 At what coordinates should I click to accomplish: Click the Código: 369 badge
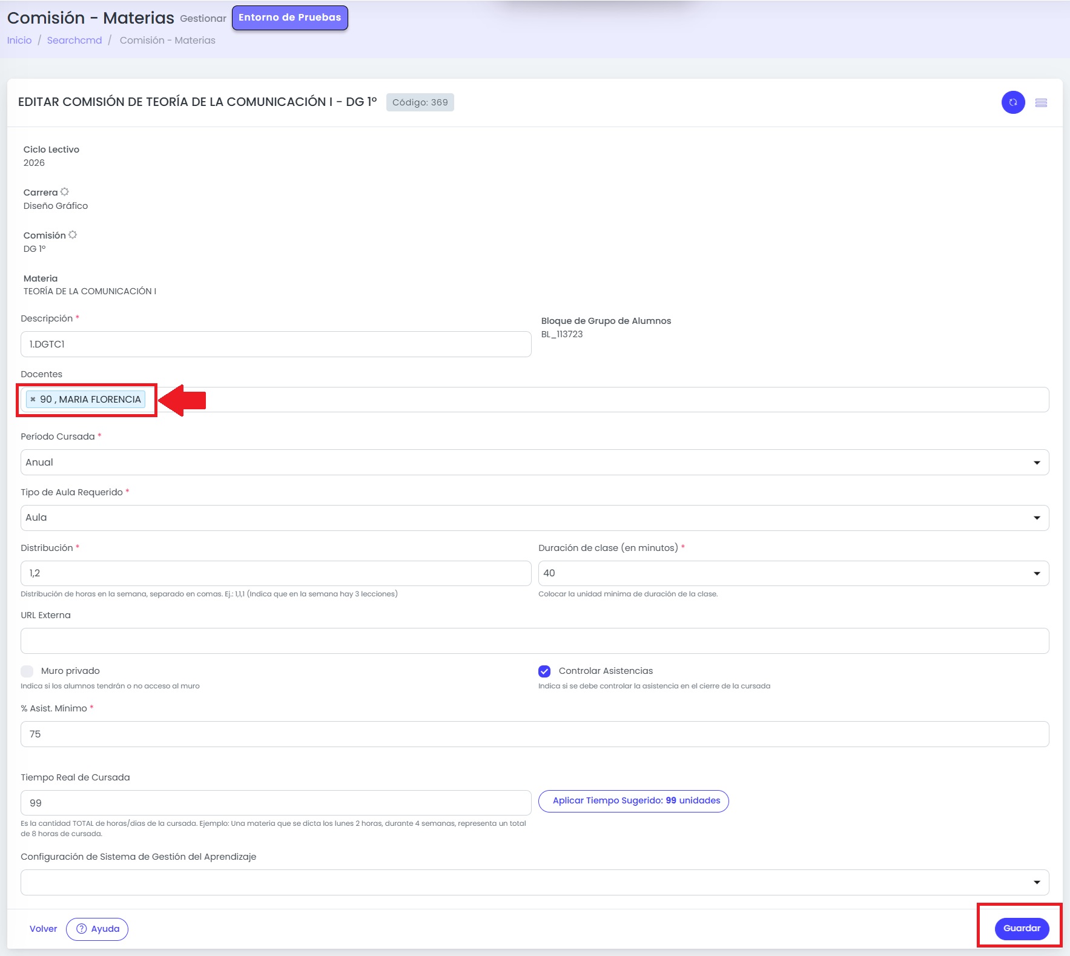click(x=420, y=102)
